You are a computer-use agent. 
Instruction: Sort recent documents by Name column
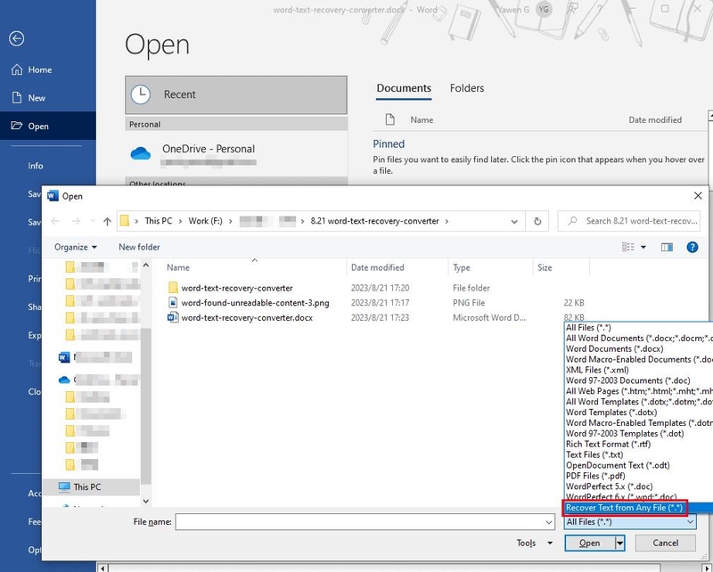[422, 120]
